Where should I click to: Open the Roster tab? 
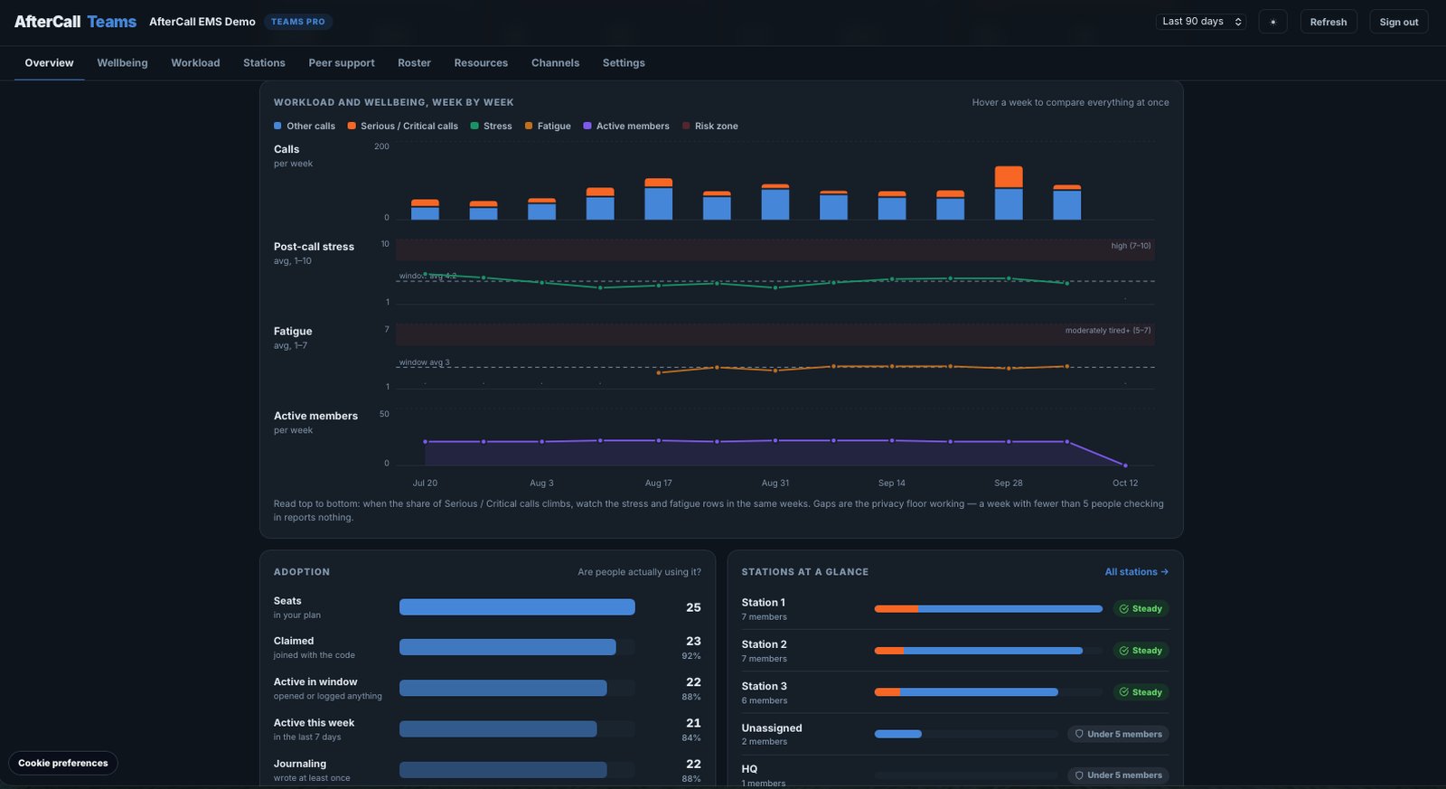pos(414,62)
